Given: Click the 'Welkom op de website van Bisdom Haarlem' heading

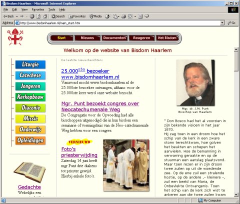Looking at the screenshot, I should pos(117,50).
